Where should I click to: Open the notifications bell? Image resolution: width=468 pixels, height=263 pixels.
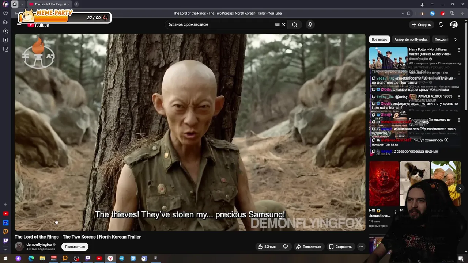tap(441, 24)
